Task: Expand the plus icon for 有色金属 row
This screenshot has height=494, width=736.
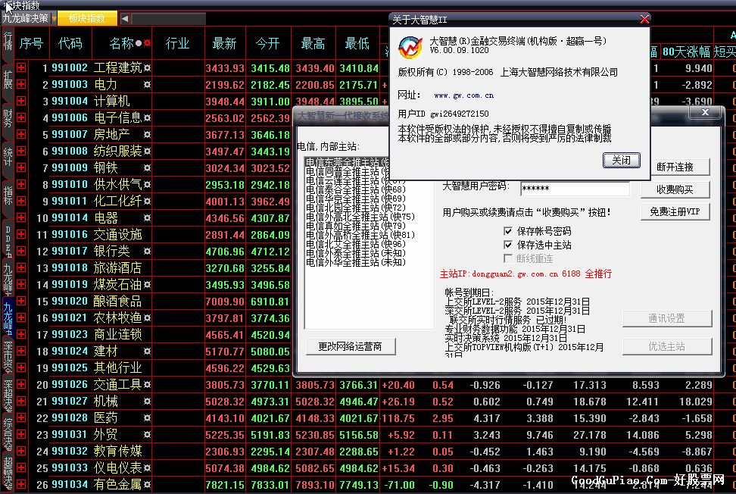Action: [21, 484]
